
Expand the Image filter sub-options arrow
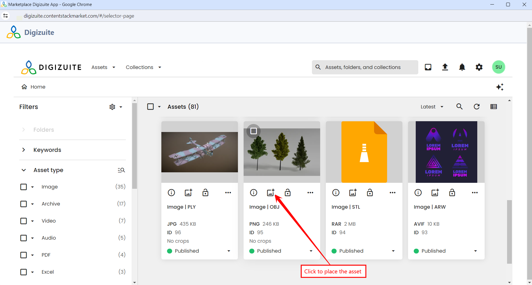click(32, 187)
